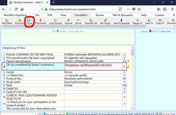This screenshot has width=176, height=115.
Task: Open the Pocket save dropdown in the address bar
Action: click(x=134, y=9)
